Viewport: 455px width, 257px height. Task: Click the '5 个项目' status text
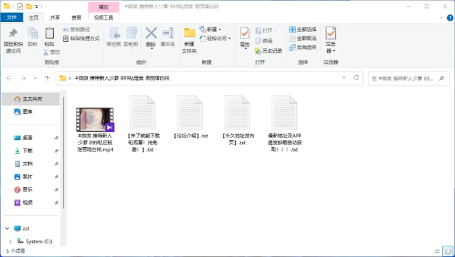click(x=15, y=251)
